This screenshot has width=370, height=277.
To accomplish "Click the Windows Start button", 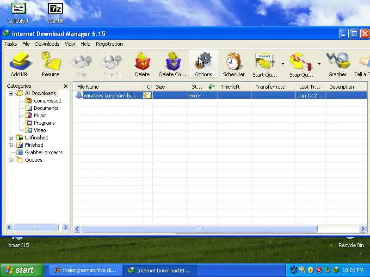I will coord(22,270).
